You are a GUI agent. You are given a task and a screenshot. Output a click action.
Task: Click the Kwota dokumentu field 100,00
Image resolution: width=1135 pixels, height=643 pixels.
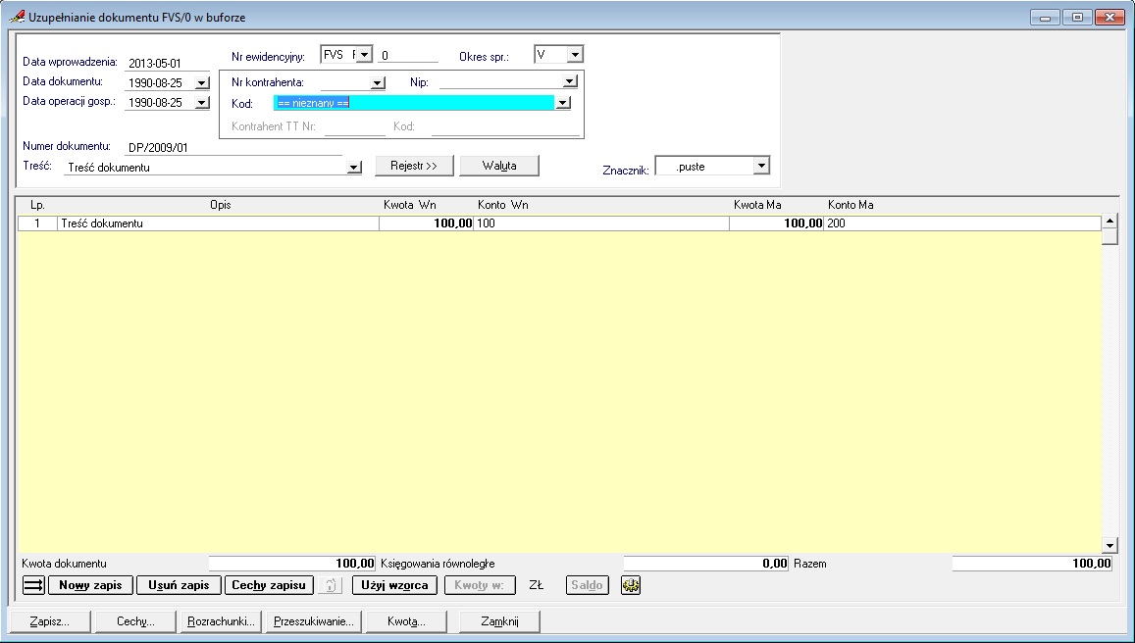click(x=291, y=564)
